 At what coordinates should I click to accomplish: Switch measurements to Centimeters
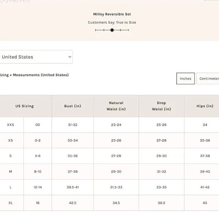208,79
